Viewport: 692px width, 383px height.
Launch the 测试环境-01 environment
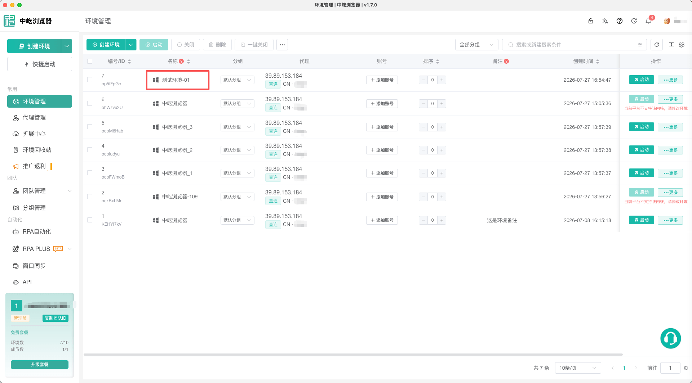(x=642, y=80)
